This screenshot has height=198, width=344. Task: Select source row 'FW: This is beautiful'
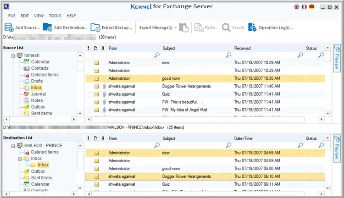tap(205, 102)
